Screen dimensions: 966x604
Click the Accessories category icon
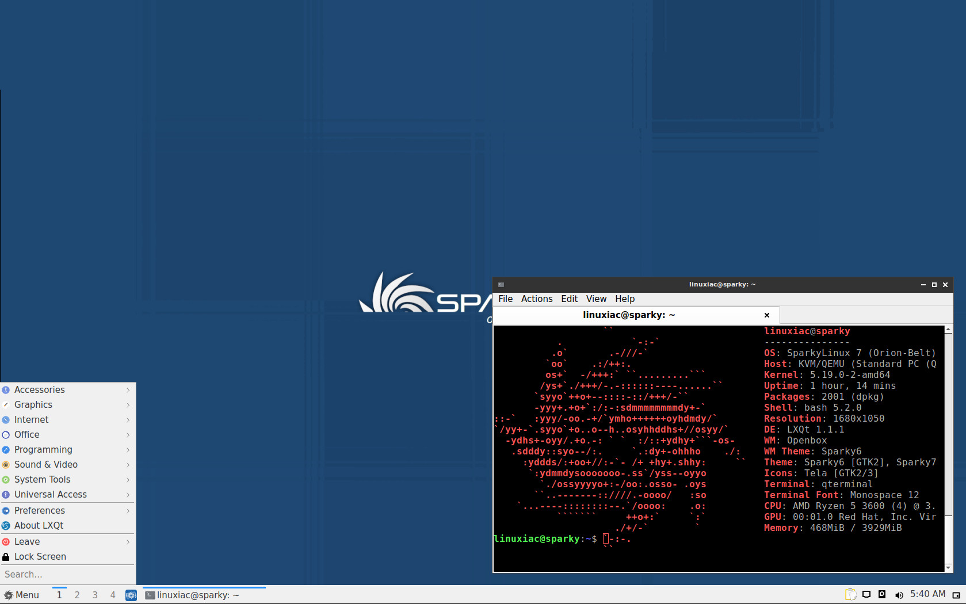pos(6,390)
